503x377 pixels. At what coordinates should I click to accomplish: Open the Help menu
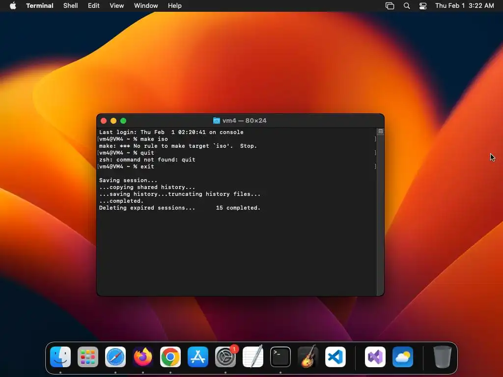click(175, 6)
